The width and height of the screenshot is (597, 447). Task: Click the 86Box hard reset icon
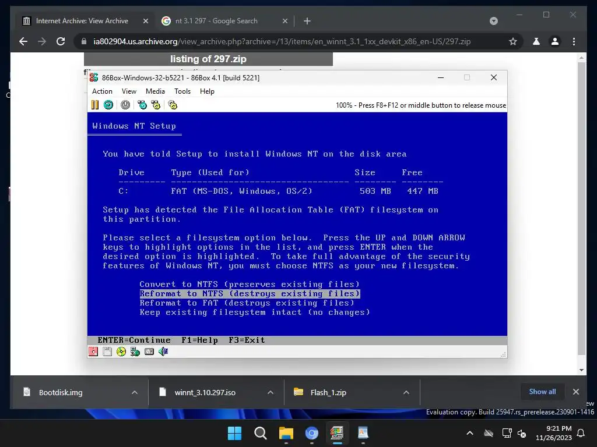click(x=108, y=105)
